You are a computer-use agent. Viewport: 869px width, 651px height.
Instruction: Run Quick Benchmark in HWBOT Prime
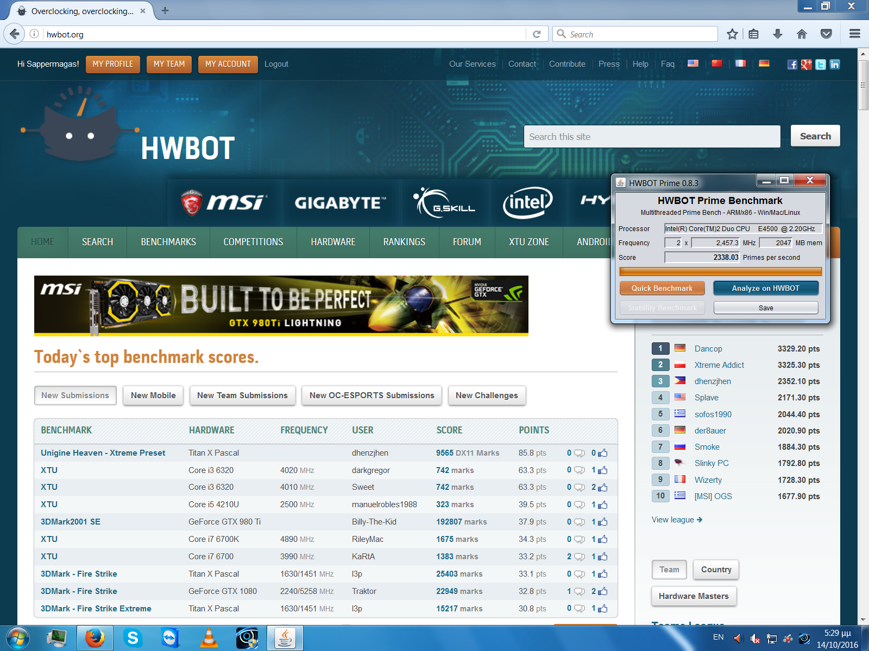[662, 288]
